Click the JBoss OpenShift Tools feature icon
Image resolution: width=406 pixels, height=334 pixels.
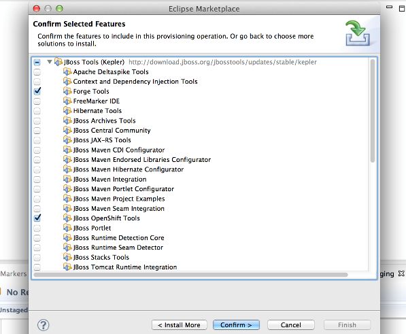(67, 218)
